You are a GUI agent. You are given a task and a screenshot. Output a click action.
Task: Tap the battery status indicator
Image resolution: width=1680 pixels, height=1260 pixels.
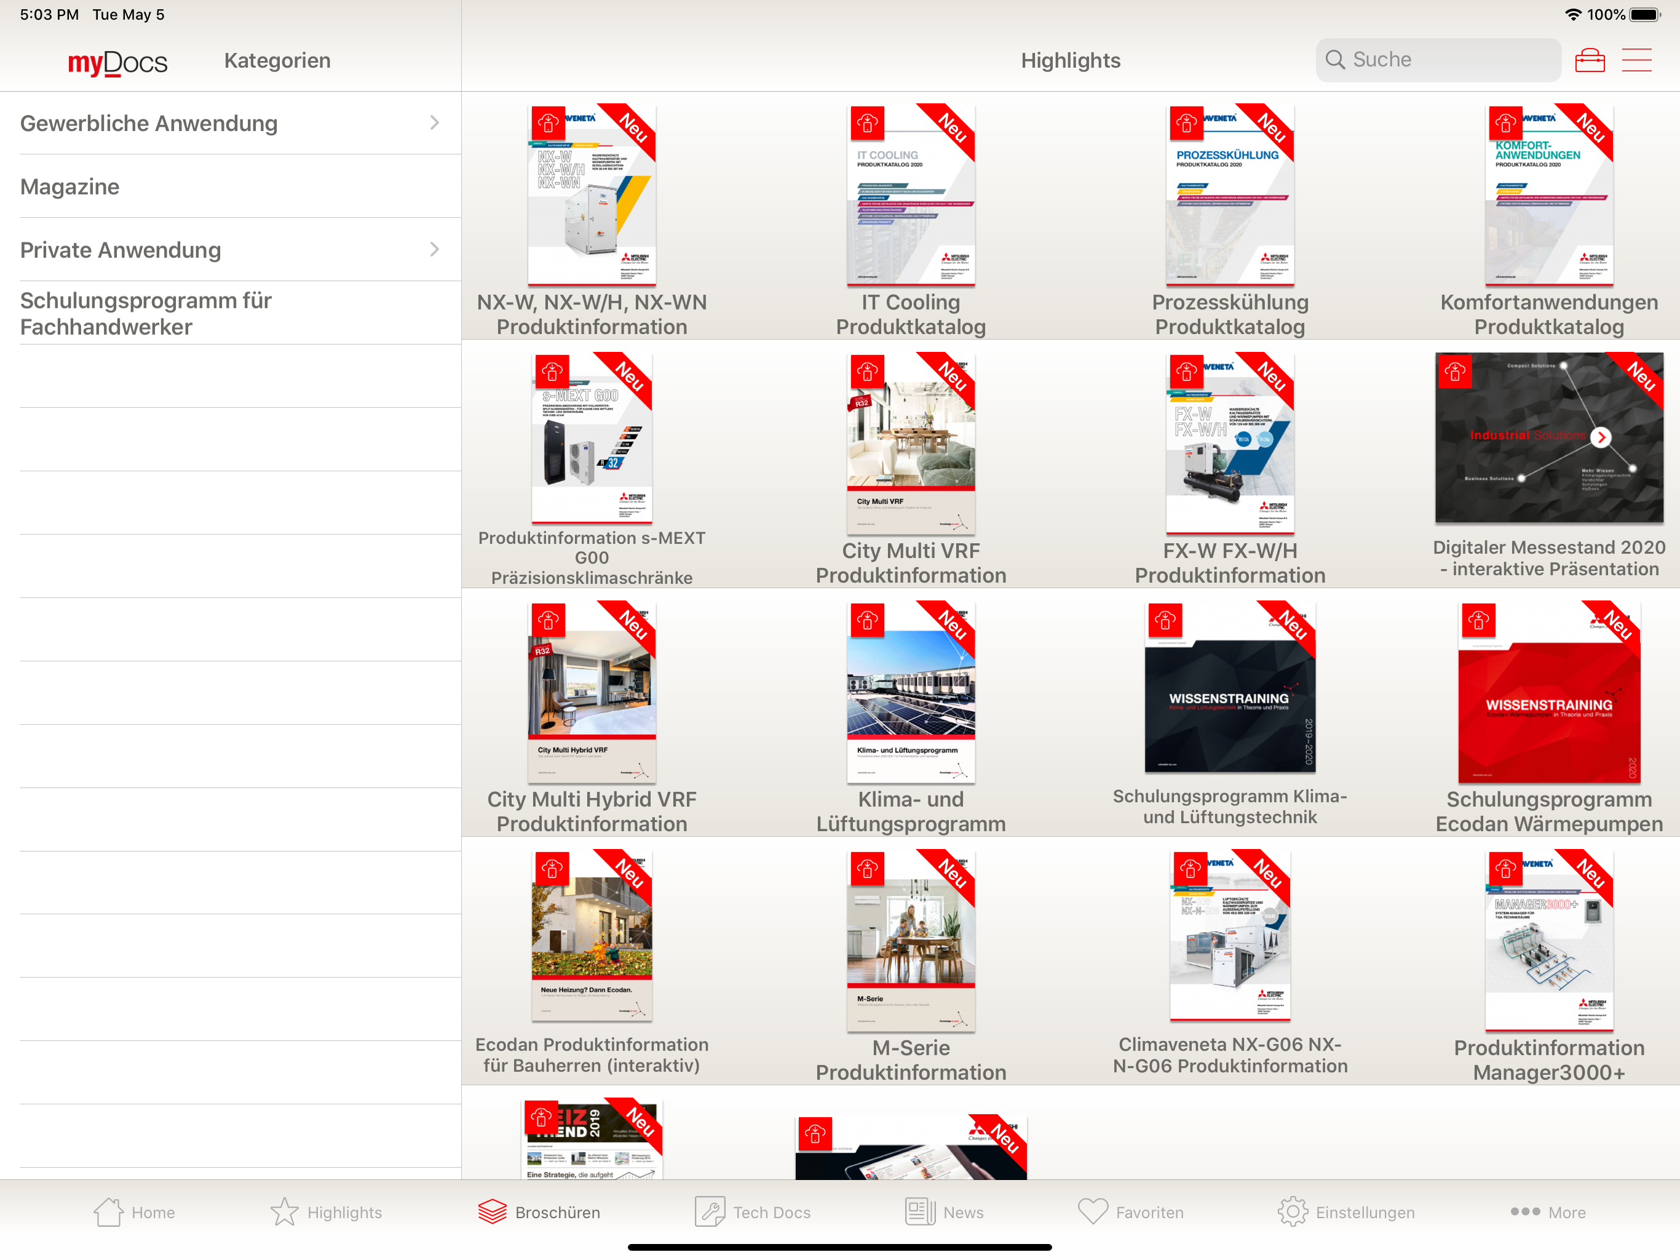(x=1645, y=14)
